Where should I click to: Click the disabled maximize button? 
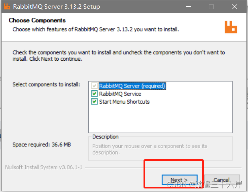(x=211, y=7)
